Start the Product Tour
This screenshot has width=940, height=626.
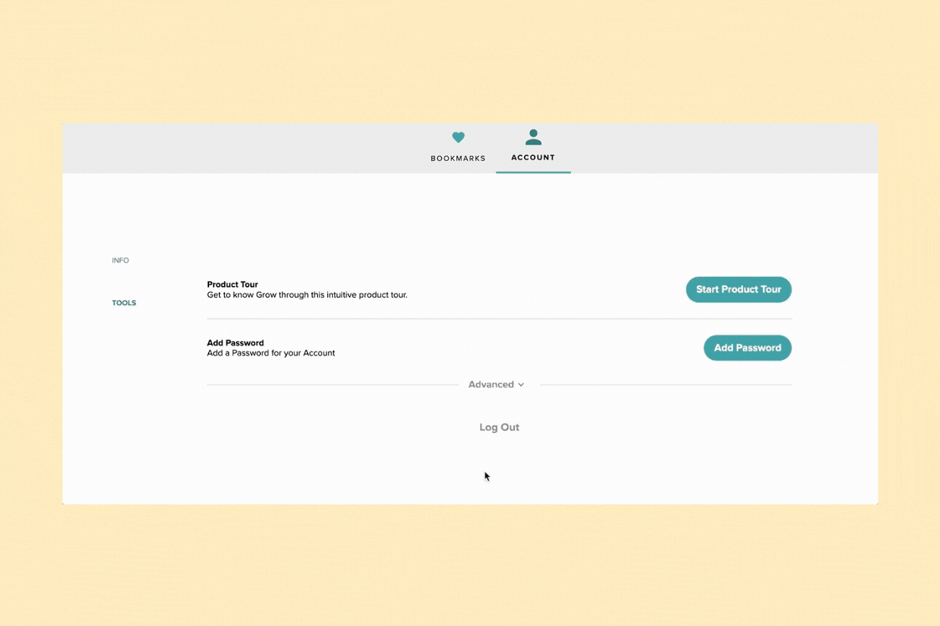pos(739,290)
